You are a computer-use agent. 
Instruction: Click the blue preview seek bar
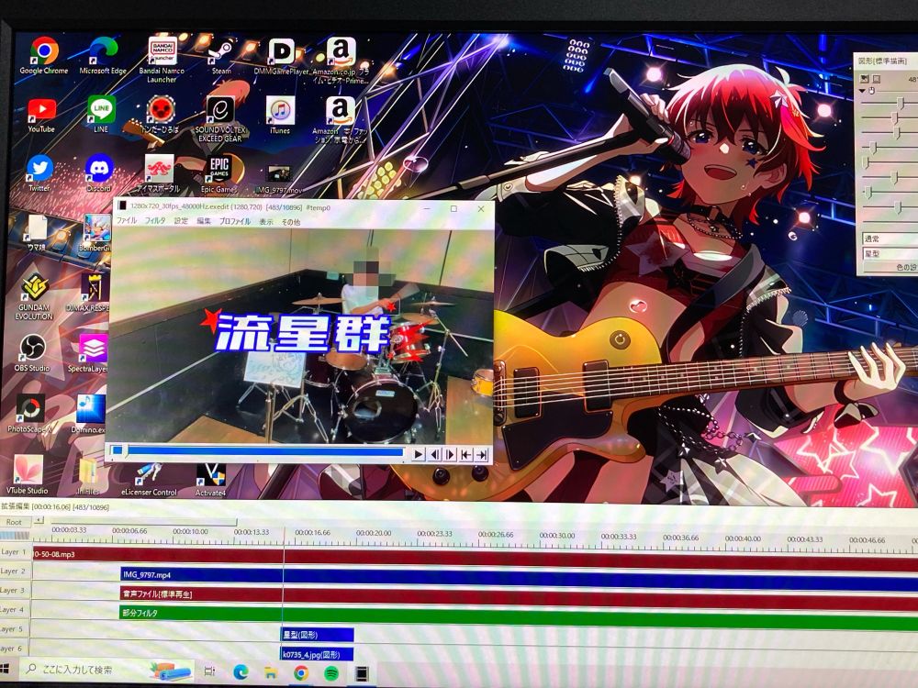tap(257, 451)
